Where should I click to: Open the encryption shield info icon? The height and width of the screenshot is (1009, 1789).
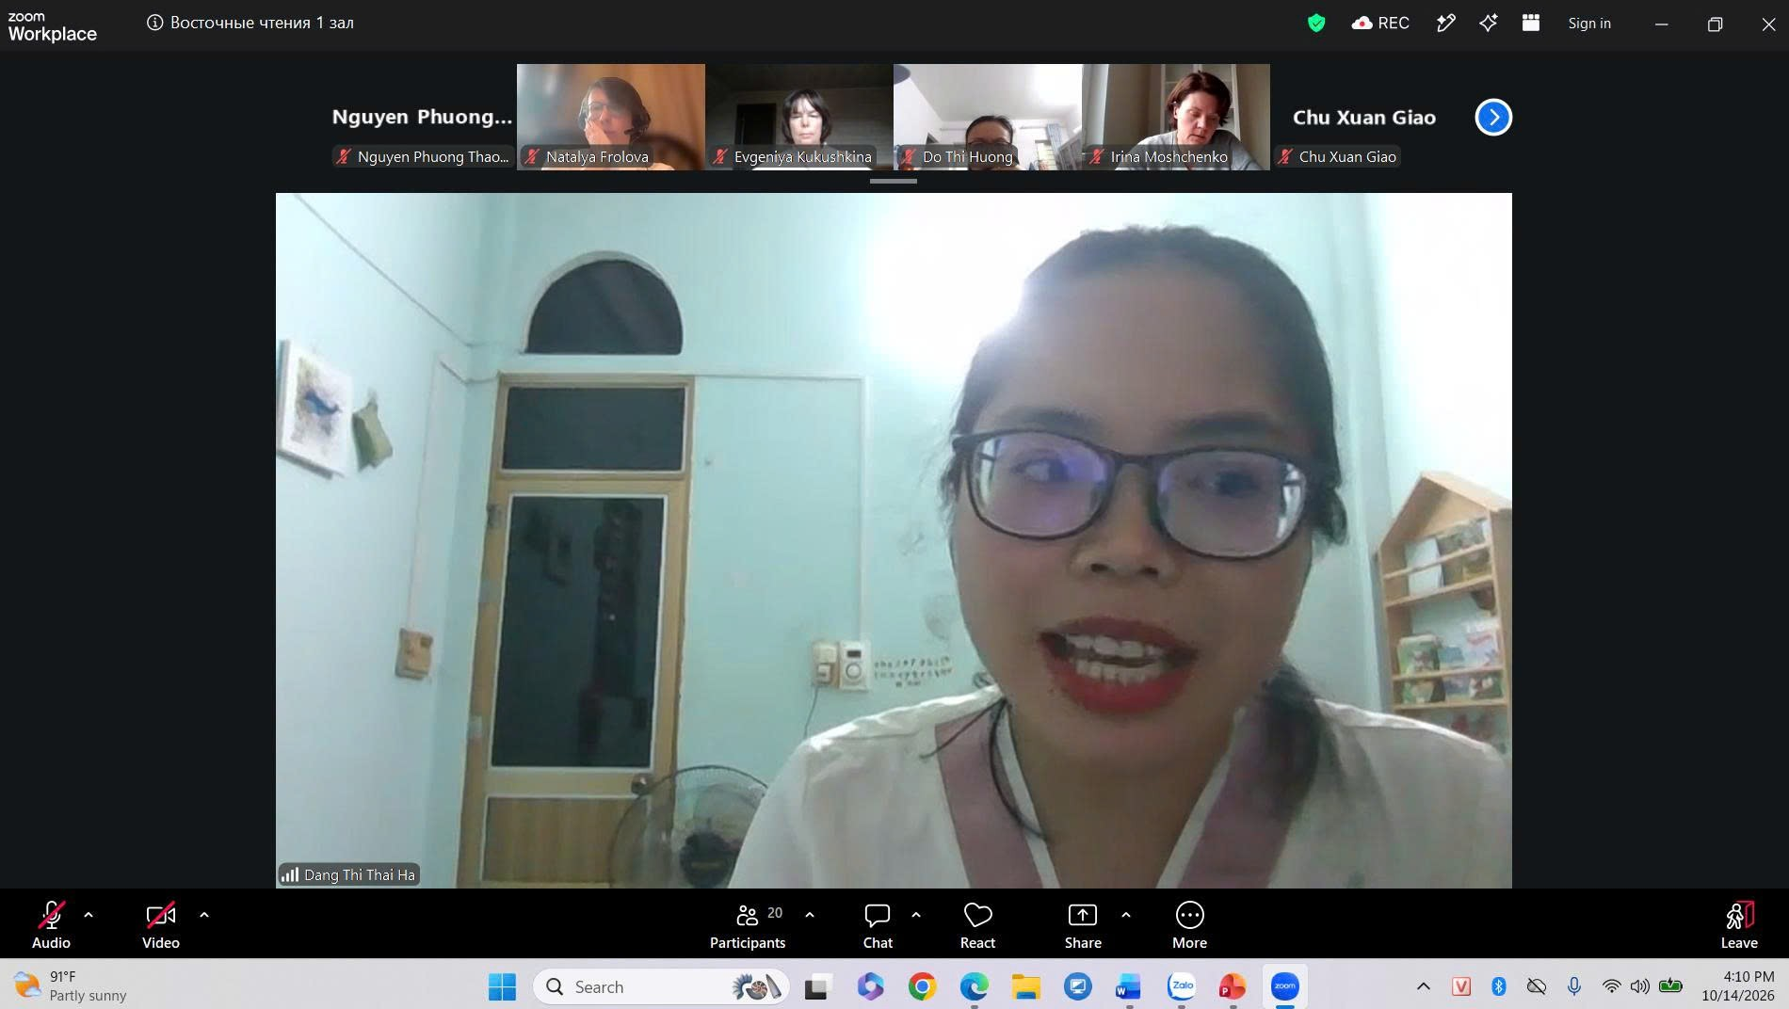coord(1316,23)
